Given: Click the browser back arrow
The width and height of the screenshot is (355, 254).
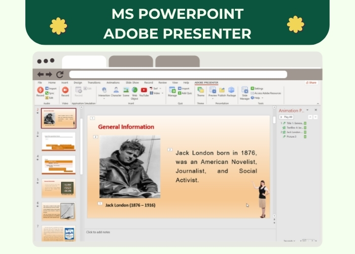Looking at the screenshot, I should pyautogui.click(x=41, y=74).
